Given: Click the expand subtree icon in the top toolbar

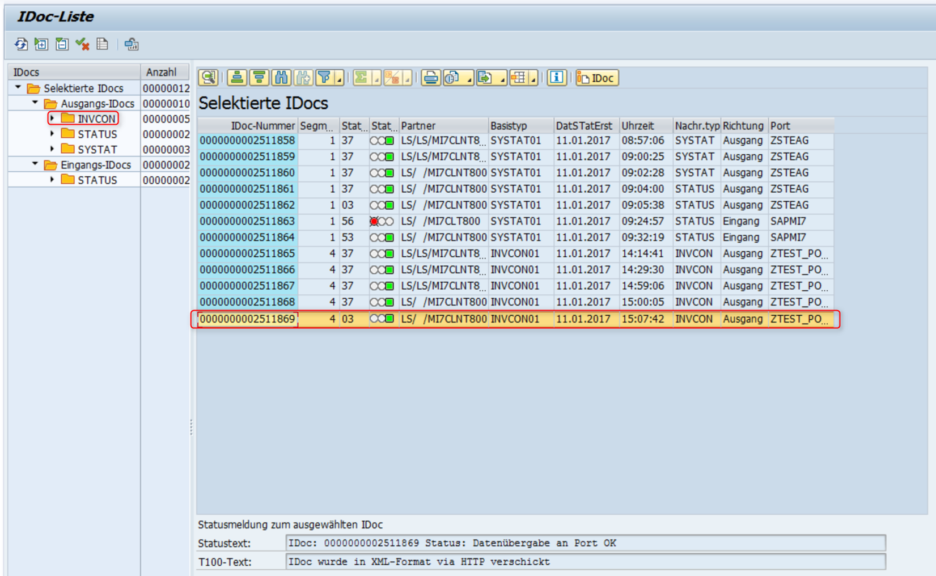Looking at the screenshot, I should pos(41,44).
